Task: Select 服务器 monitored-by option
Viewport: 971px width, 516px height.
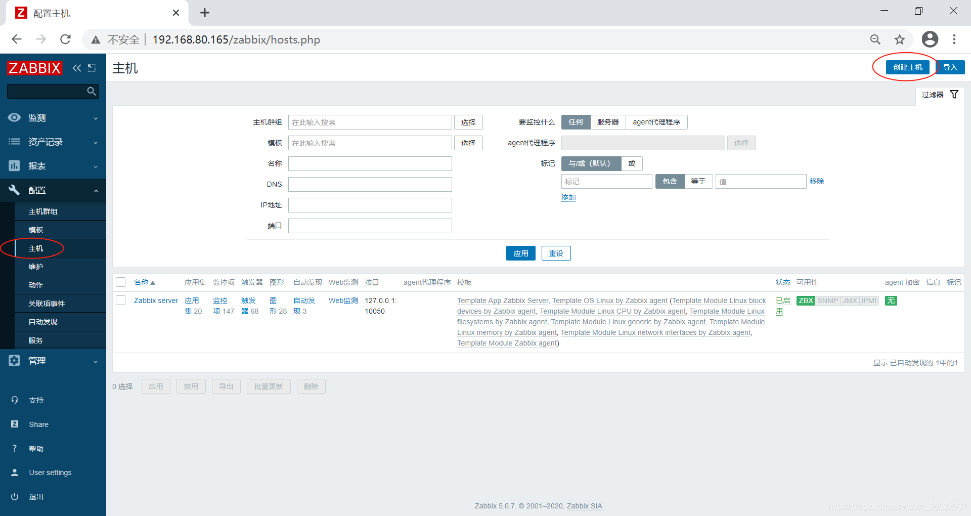Action: (x=608, y=122)
